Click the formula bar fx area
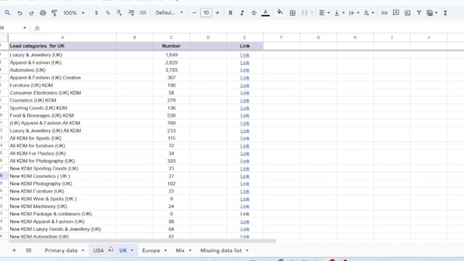464x261 pixels. pos(37,28)
